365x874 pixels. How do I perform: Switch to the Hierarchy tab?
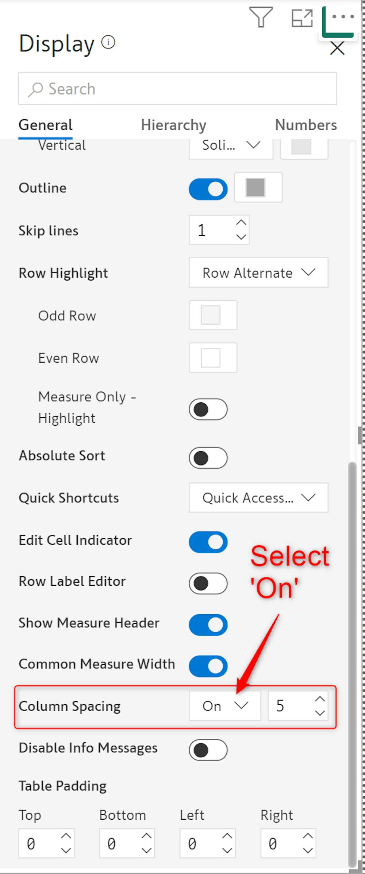173,125
